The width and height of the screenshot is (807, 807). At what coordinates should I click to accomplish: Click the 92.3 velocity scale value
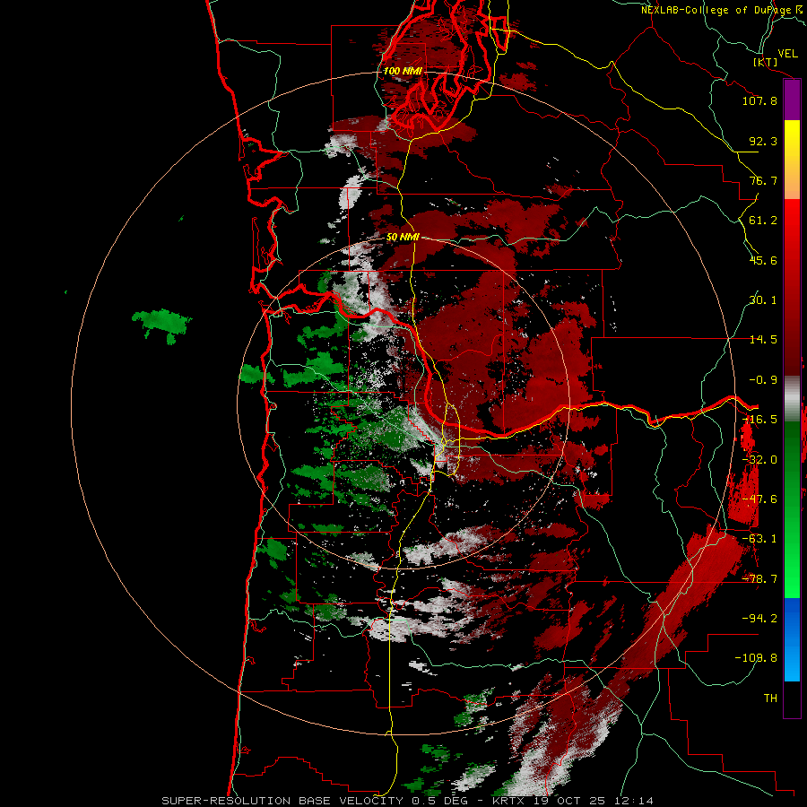763,141
